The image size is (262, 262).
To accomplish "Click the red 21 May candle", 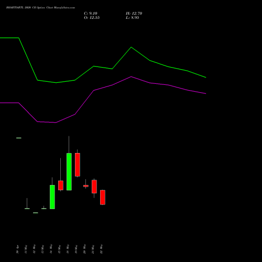I will click(94, 187).
